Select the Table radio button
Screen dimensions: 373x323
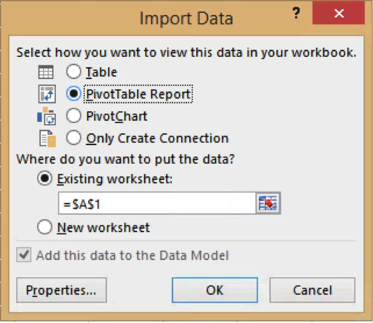pos(73,72)
